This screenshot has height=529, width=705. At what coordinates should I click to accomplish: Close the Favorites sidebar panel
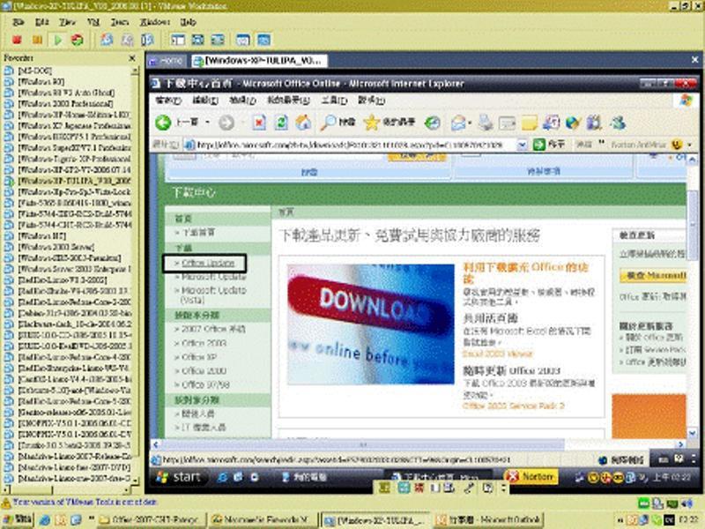(132, 58)
